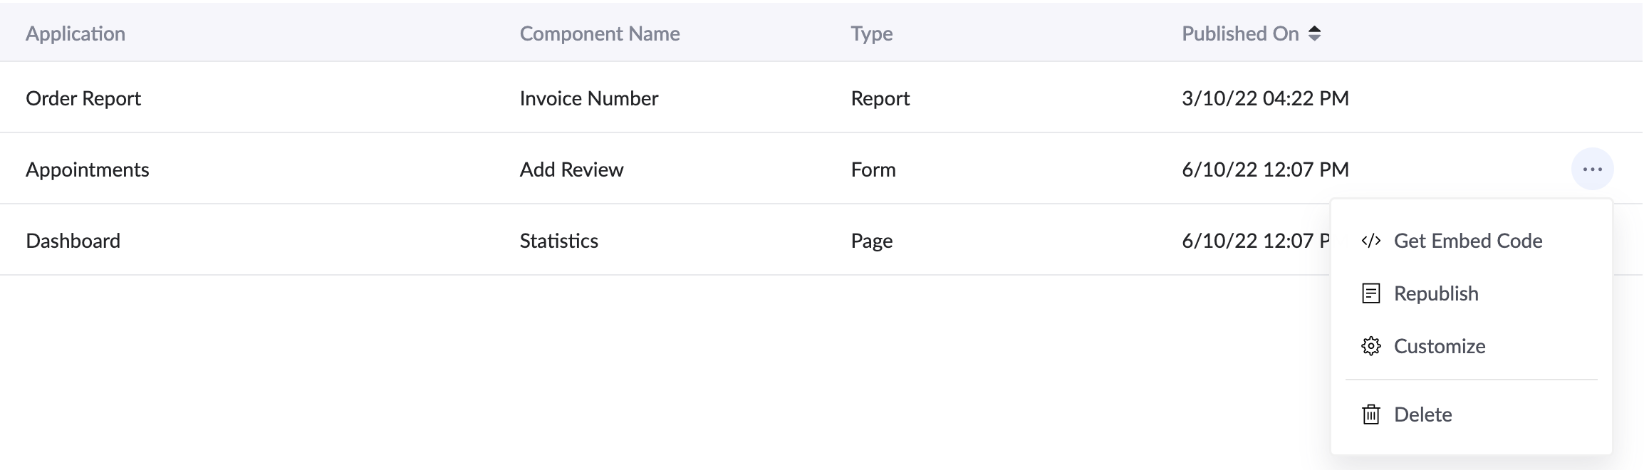This screenshot has width=1644, height=470.
Task: Choose Delete from the options menu
Action: click(1422, 414)
